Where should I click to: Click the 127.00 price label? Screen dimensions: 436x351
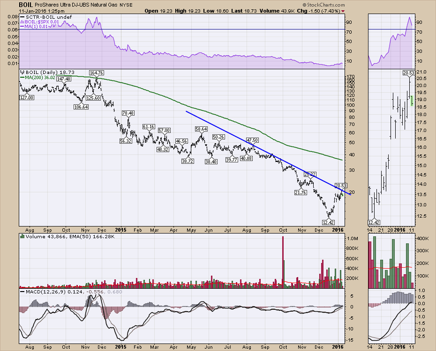pyautogui.click(x=27, y=97)
